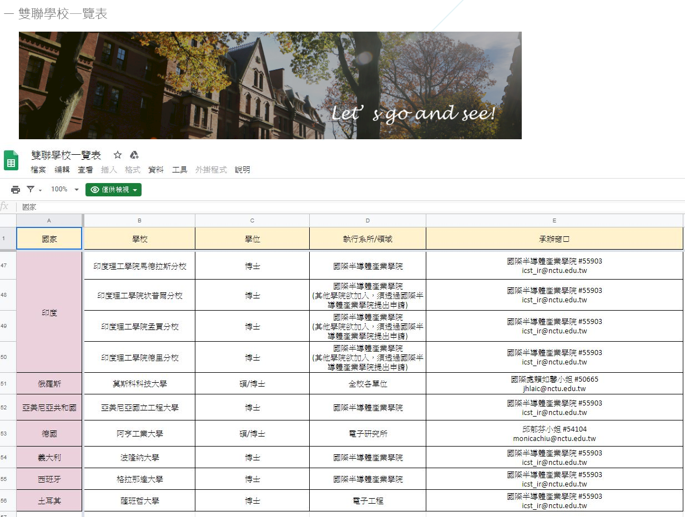This screenshot has width=685, height=517.
Task: Click the 印度理工學院德里分校 cell
Action: coord(139,357)
